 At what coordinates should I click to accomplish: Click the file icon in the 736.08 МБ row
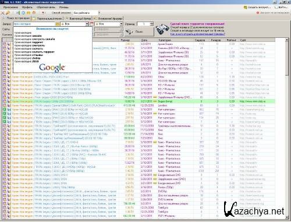[9, 203]
